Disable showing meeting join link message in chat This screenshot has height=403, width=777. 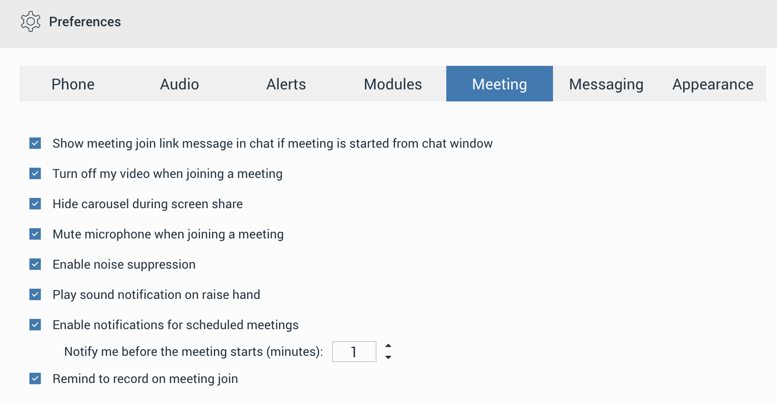click(x=35, y=143)
